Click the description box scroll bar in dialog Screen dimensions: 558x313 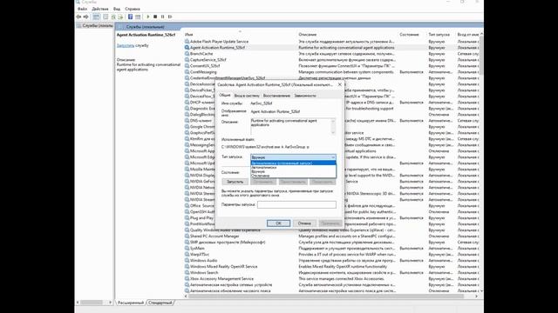pyautogui.click(x=333, y=126)
